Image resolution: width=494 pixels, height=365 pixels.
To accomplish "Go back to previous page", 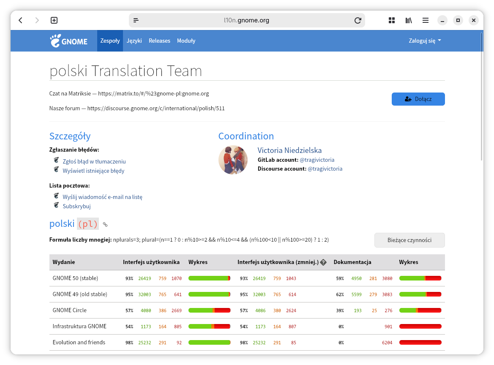I will click(20, 20).
